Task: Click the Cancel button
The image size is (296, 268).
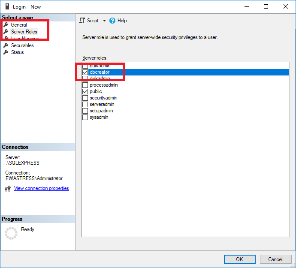Action: (275, 259)
